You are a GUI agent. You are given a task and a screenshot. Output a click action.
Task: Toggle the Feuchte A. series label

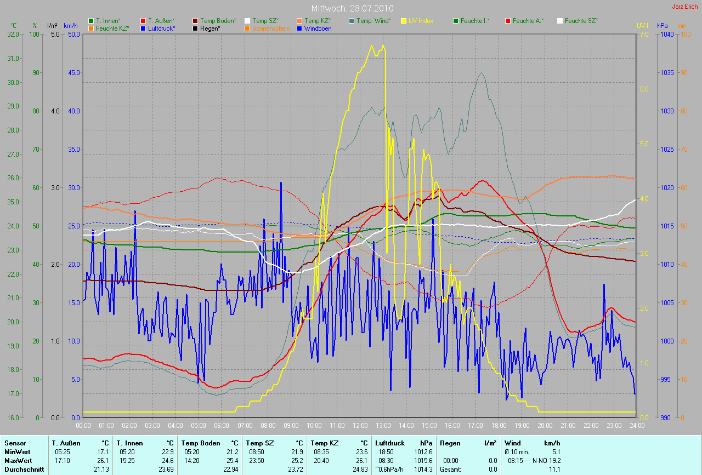528,21
